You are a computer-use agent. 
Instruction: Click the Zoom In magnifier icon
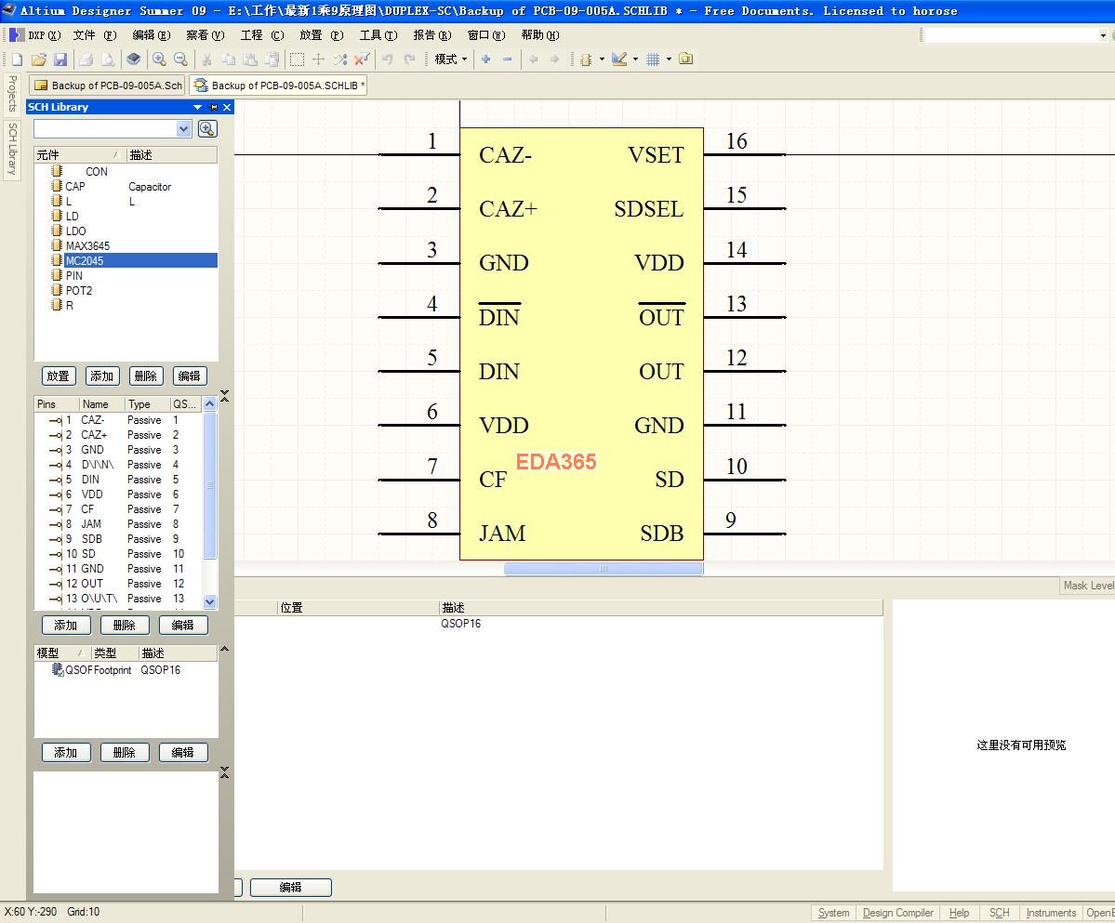point(159,59)
